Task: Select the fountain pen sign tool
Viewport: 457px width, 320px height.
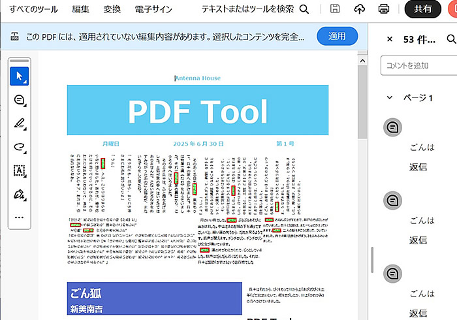Action: (x=20, y=195)
